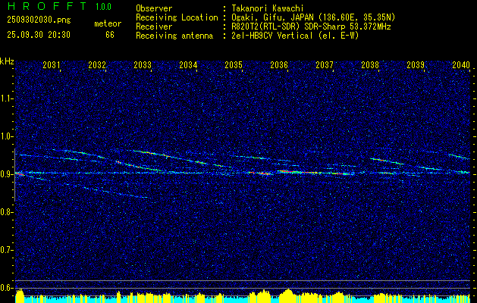
Task: Click the meteor count 66
Action: click(110, 35)
